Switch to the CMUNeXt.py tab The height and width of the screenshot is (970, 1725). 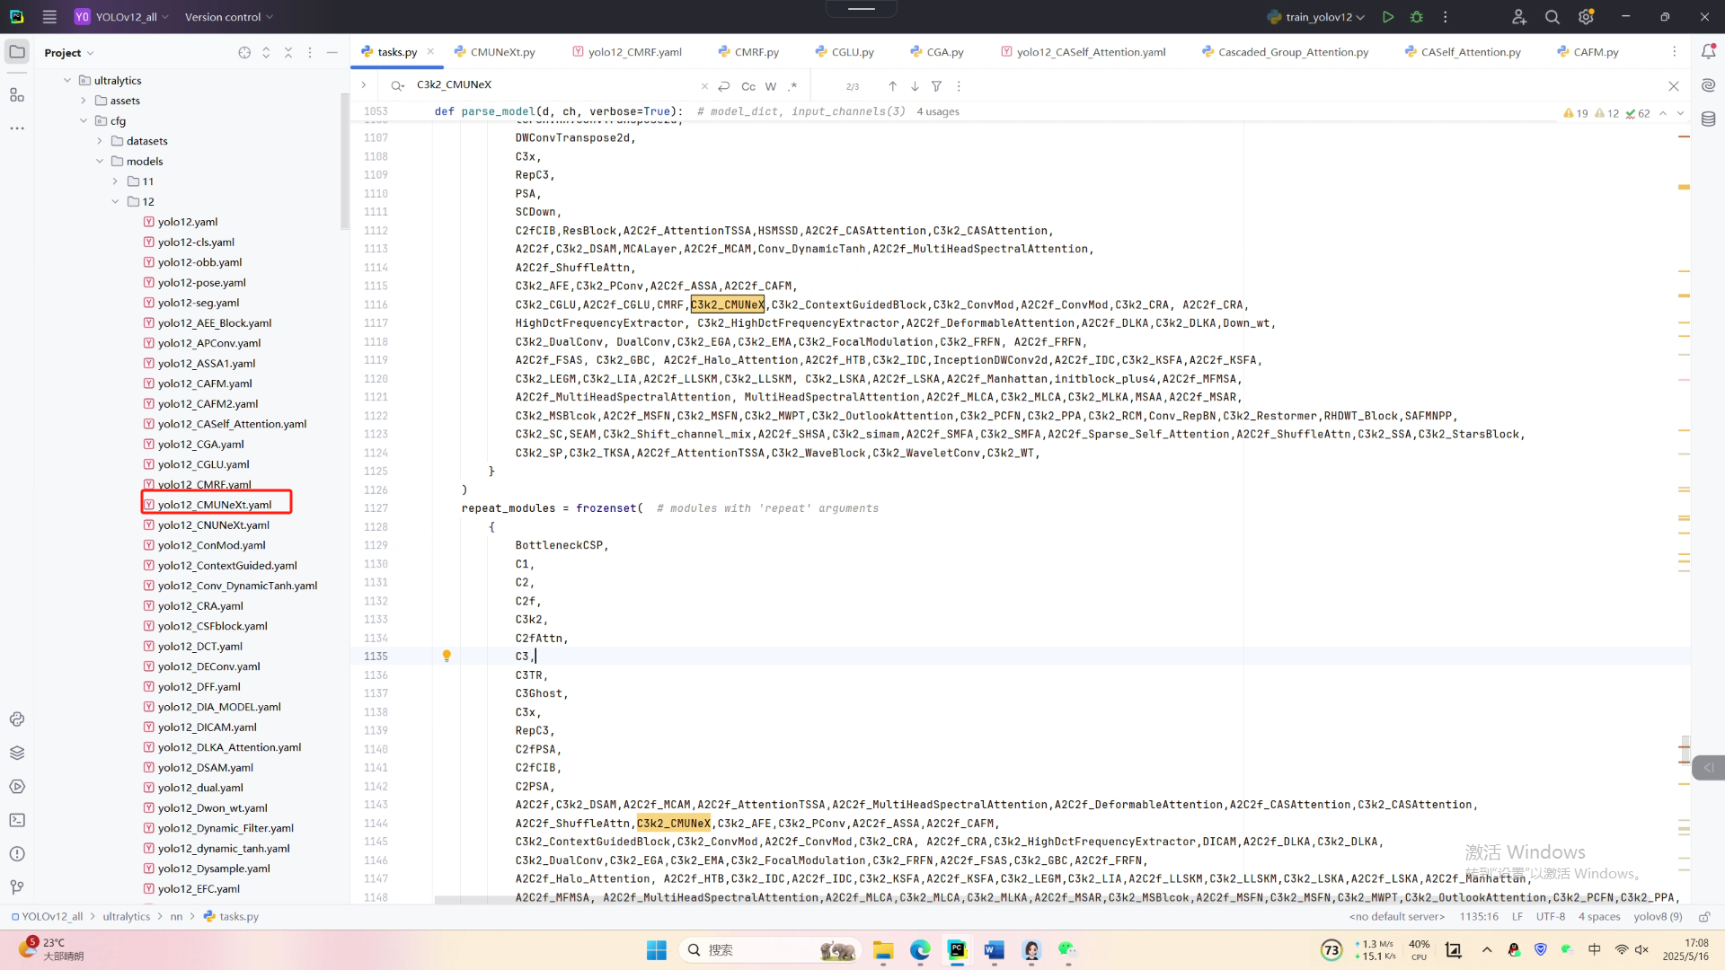pos(502,52)
